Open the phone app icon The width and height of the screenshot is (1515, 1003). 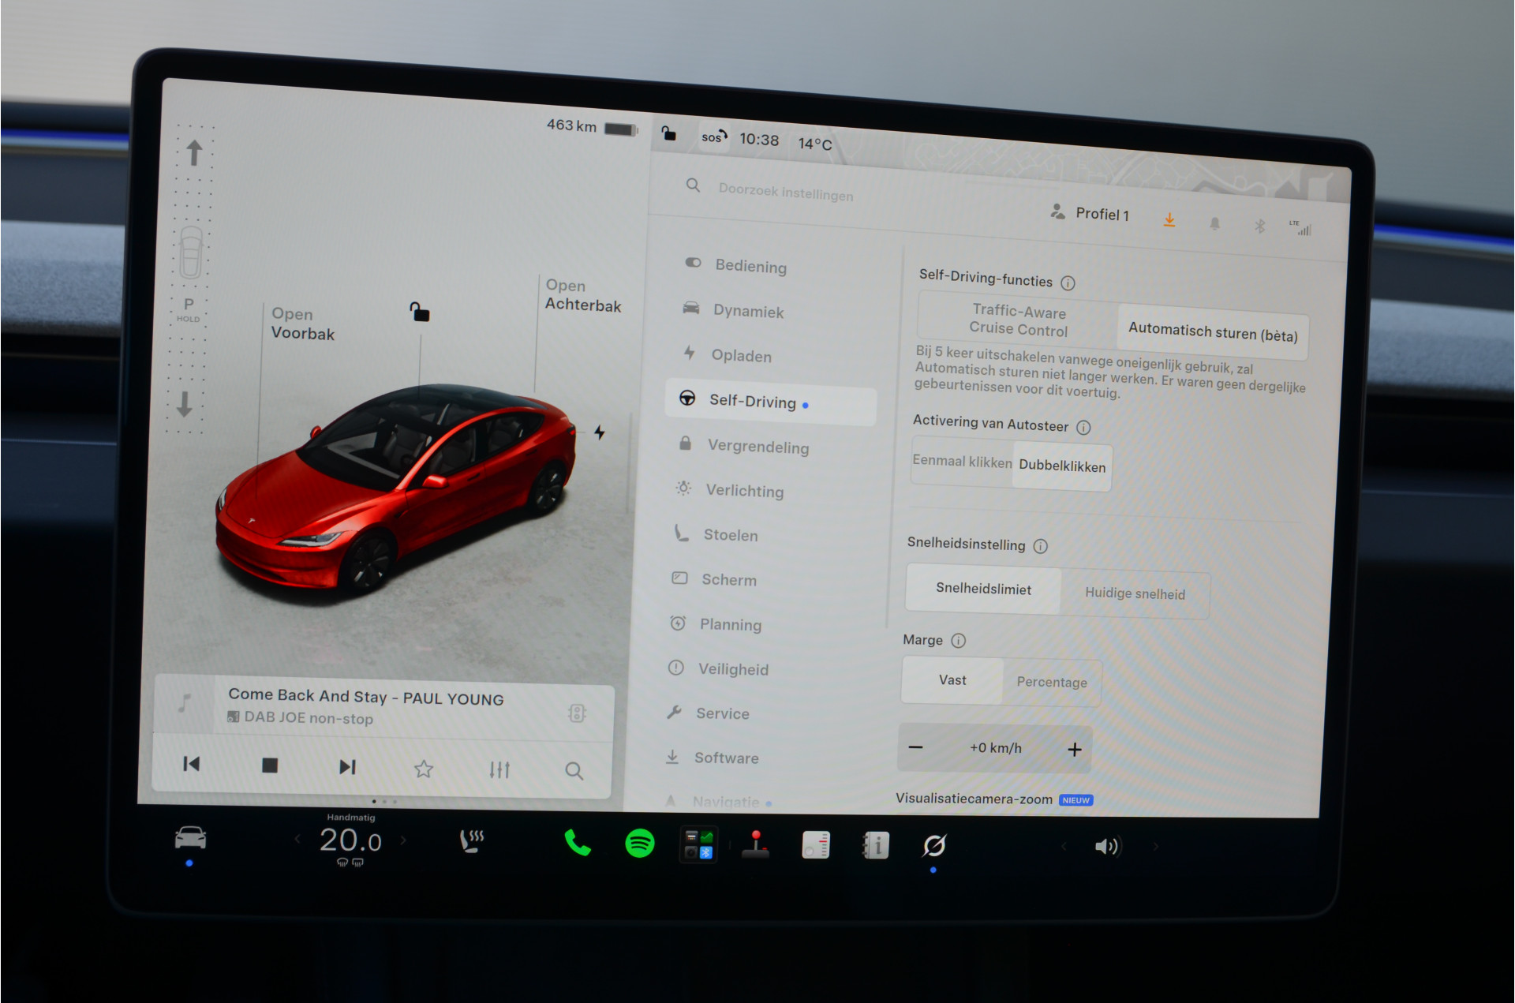click(578, 844)
